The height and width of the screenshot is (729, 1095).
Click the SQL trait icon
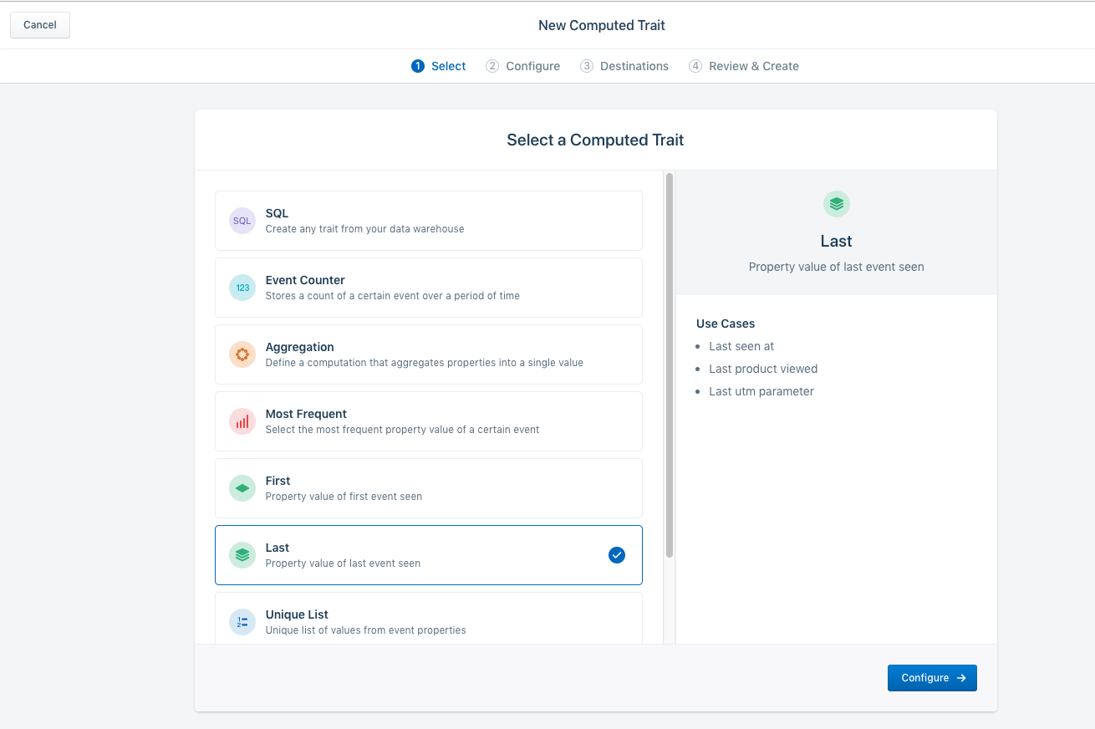pos(242,221)
